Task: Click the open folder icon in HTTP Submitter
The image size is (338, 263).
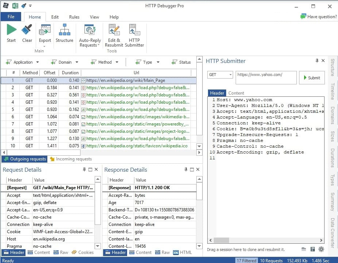Action: pyautogui.click(x=304, y=249)
